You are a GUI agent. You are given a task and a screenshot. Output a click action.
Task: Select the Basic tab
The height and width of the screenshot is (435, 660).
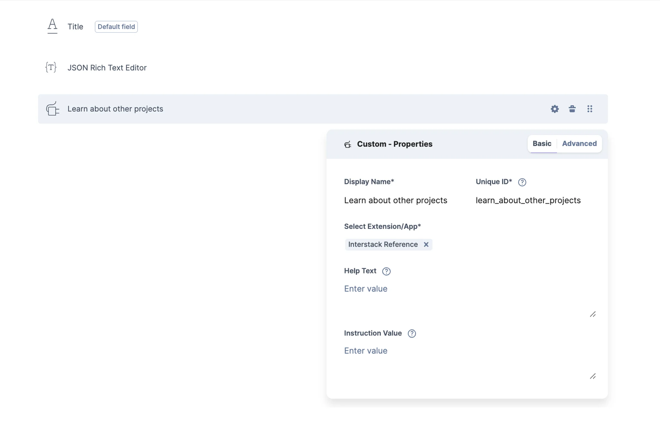(542, 144)
